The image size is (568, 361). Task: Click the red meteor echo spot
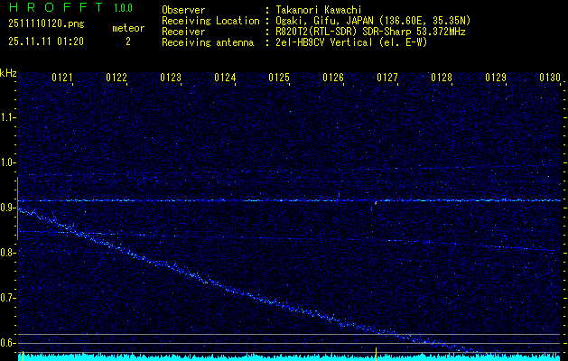pos(374,203)
